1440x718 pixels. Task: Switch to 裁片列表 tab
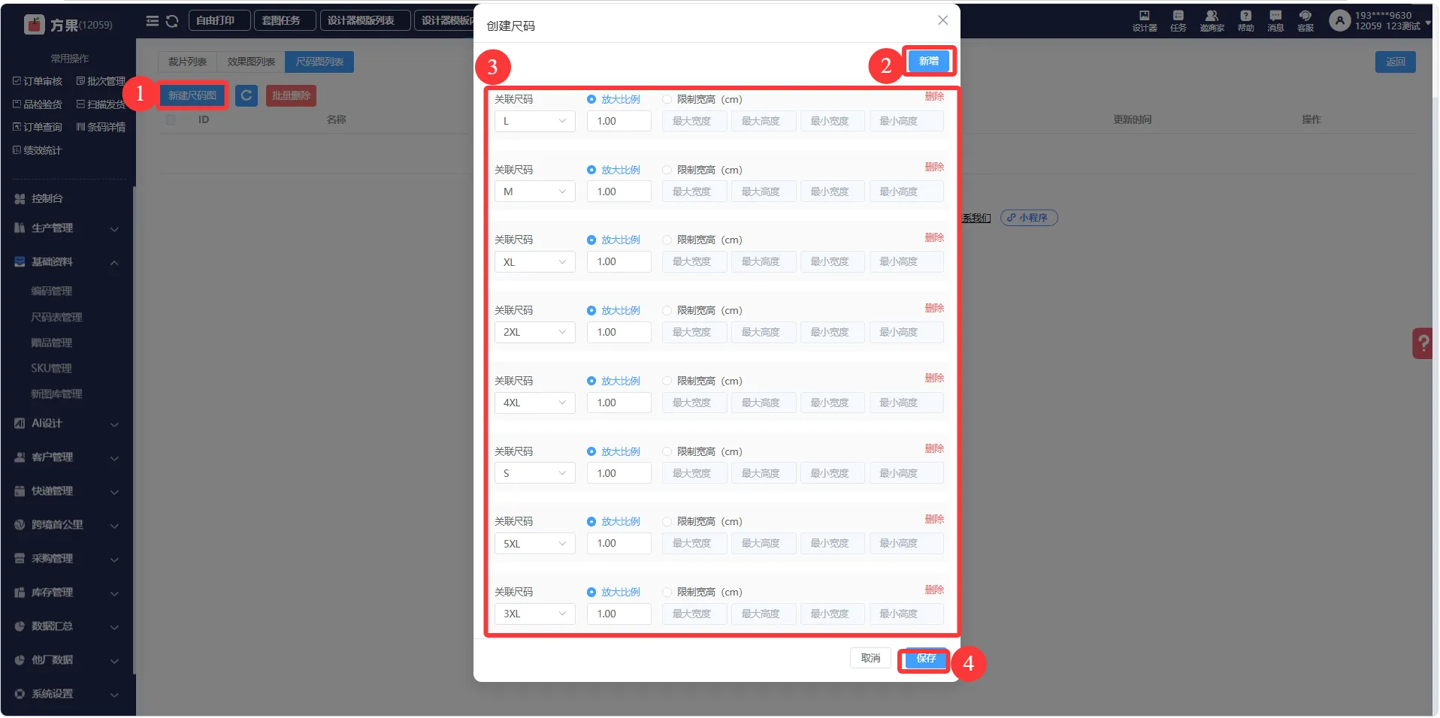point(187,62)
